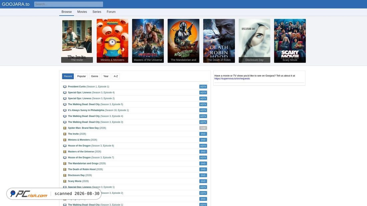Click TV icon beside House of the Dragon Episode 7
The image size is (367, 206).
65,158
